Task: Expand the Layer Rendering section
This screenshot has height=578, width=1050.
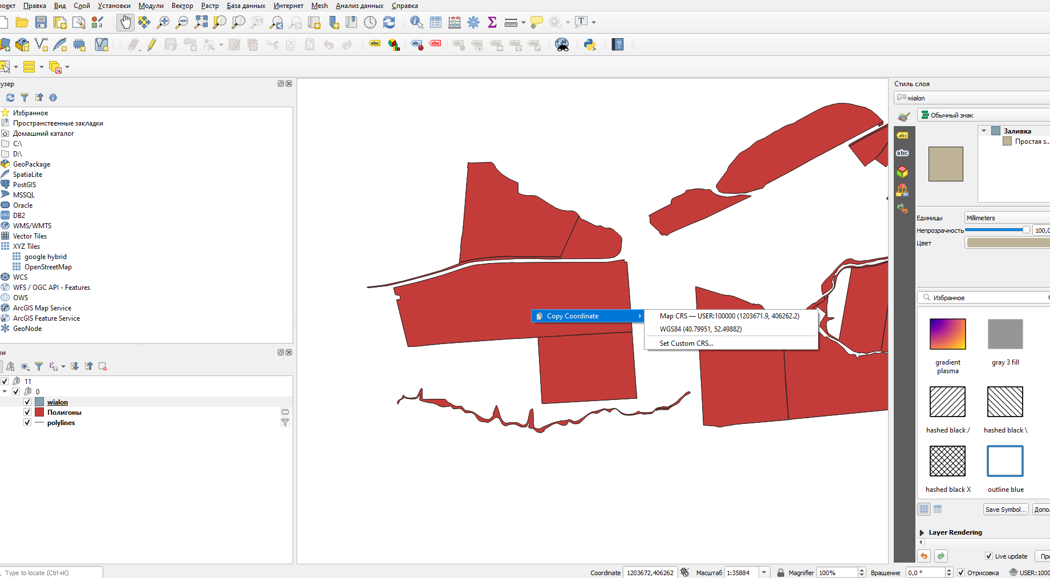Action: tap(922, 532)
